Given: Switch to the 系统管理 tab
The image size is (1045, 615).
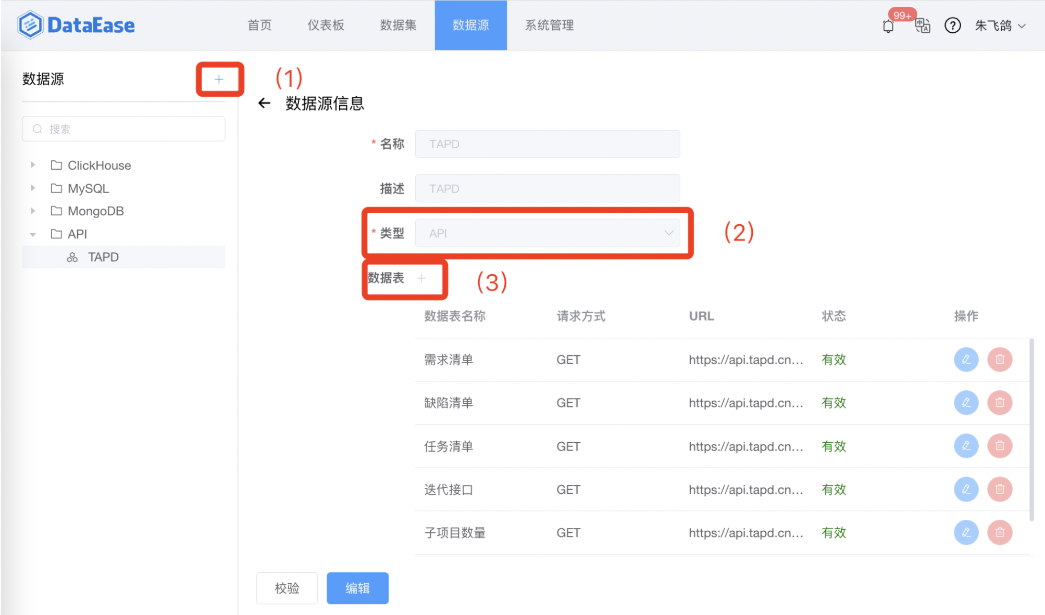Looking at the screenshot, I should pyautogui.click(x=549, y=25).
